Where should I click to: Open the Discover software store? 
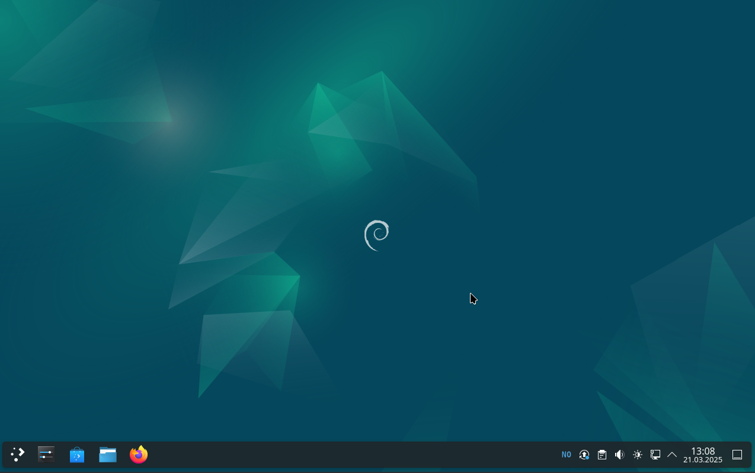(77, 455)
